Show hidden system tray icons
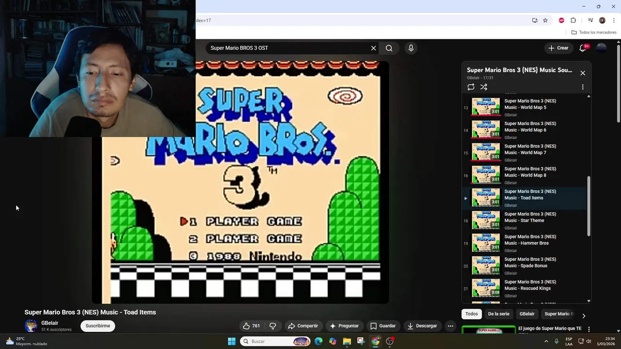The width and height of the screenshot is (621, 349). tap(546, 341)
